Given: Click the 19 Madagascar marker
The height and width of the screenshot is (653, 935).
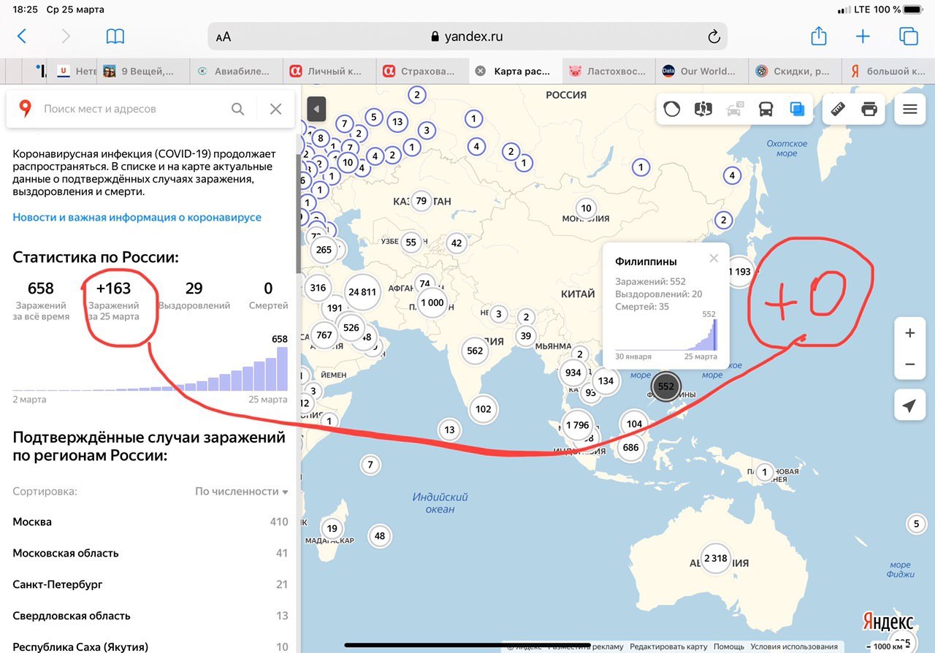Looking at the screenshot, I should [332, 529].
